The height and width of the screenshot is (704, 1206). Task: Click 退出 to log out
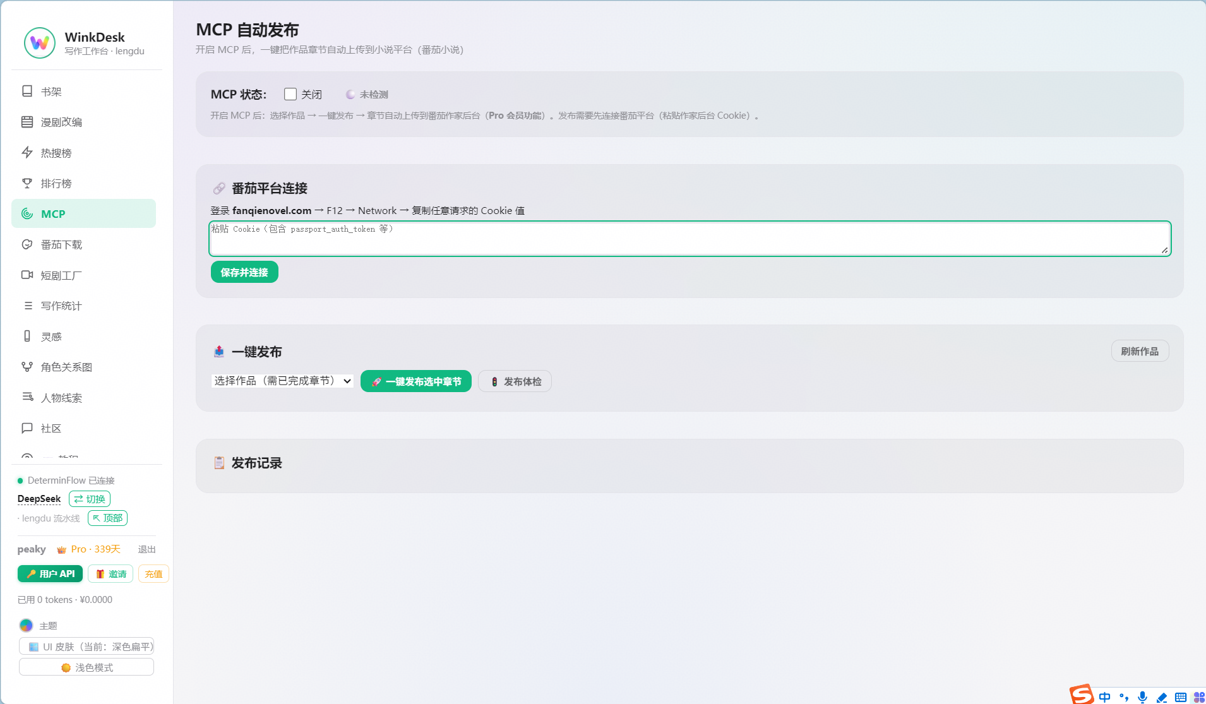pyautogui.click(x=147, y=549)
